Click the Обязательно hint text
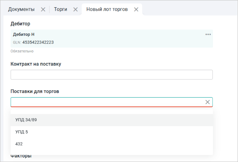 pos(21,51)
